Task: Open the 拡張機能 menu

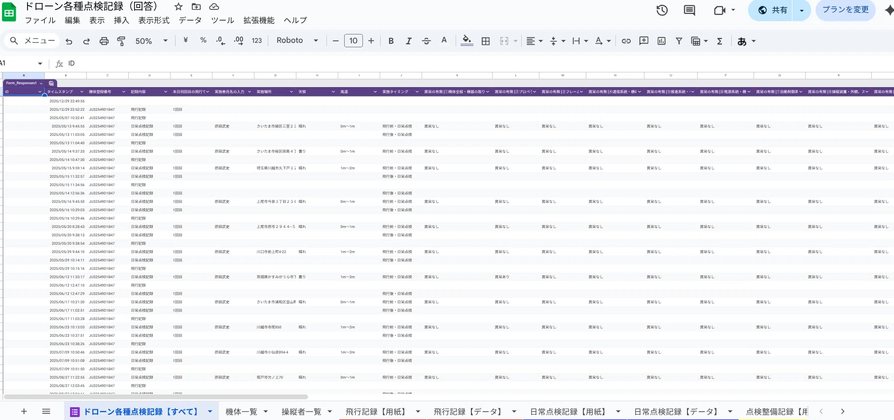Action: pos(259,20)
